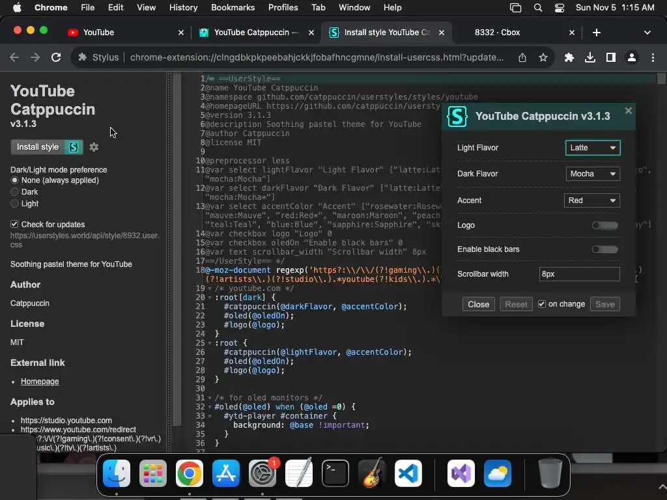Click the Save button
Image resolution: width=667 pixels, height=500 pixels.
click(605, 305)
